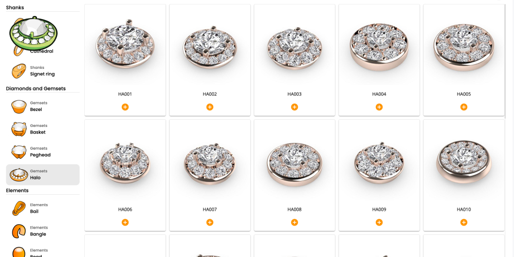Click the HA004 halo thumbnail image
514x257 pixels.
point(379,47)
